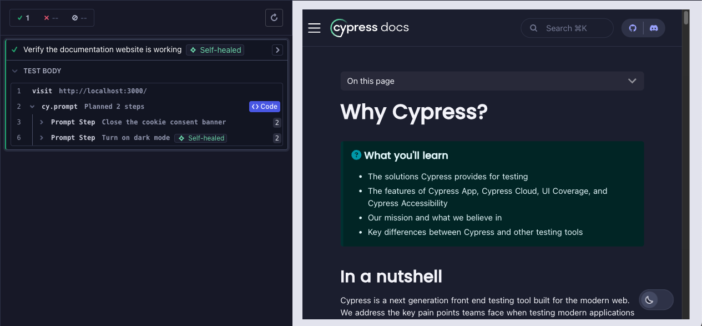
Task: Click the passed tests checkmark counter
Action: click(23, 18)
